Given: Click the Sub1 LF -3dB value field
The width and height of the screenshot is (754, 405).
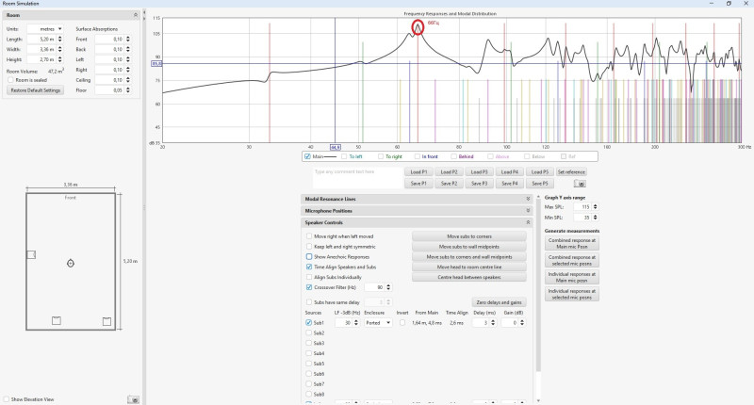Looking at the screenshot, I should click(344, 323).
